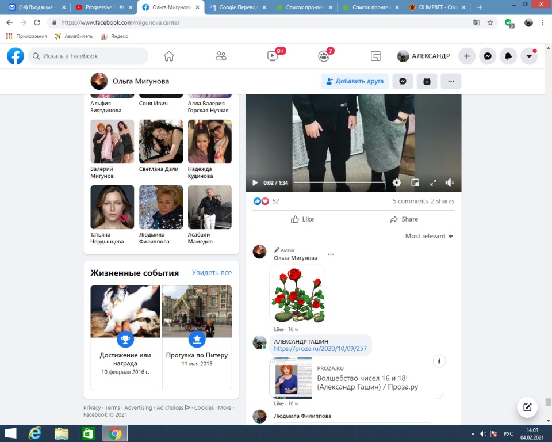Click the АЛЕКСАНДР profile shortcut
This screenshot has height=442, width=552.
[x=424, y=56]
